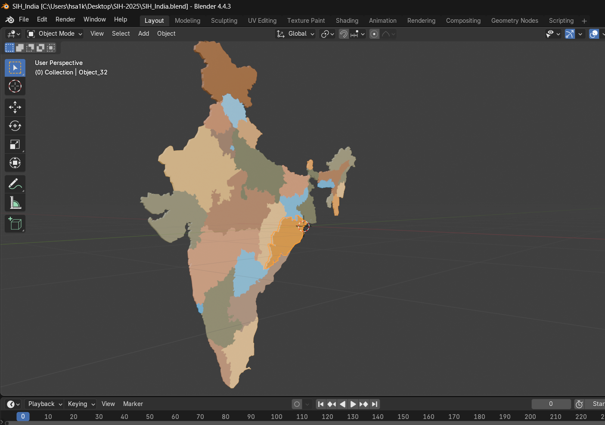Select the Transform tool
This screenshot has height=425, width=605.
(x=15, y=163)
